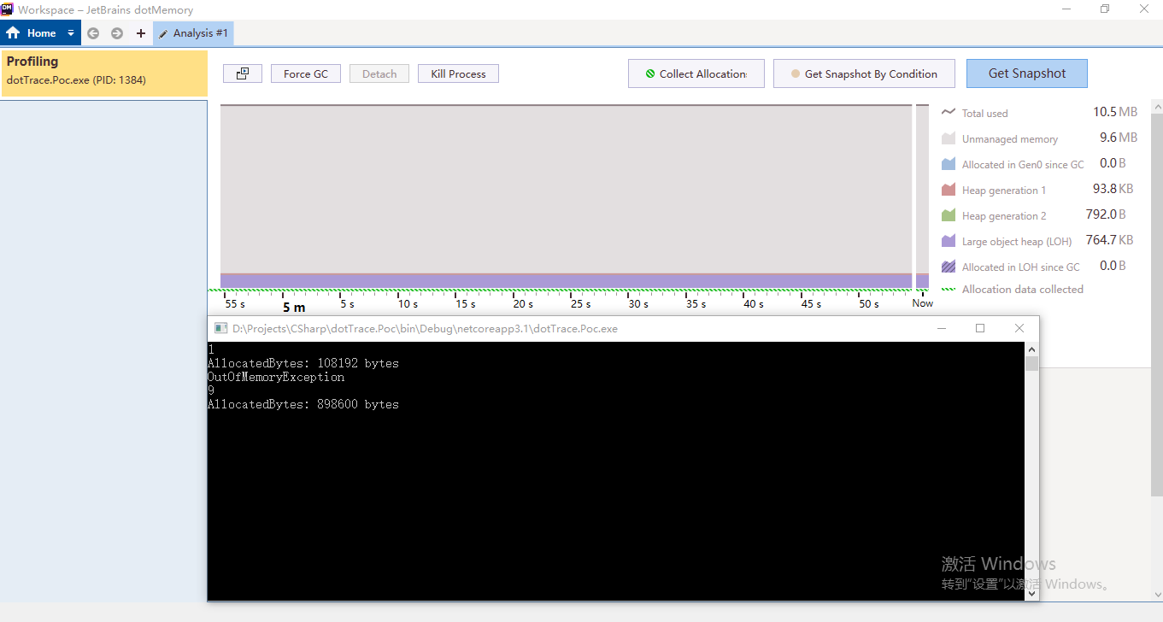The width and height of the screenshot is (1163, 622).
Task: Click the plus icon to add a tab
Action: tap(139, 32)
